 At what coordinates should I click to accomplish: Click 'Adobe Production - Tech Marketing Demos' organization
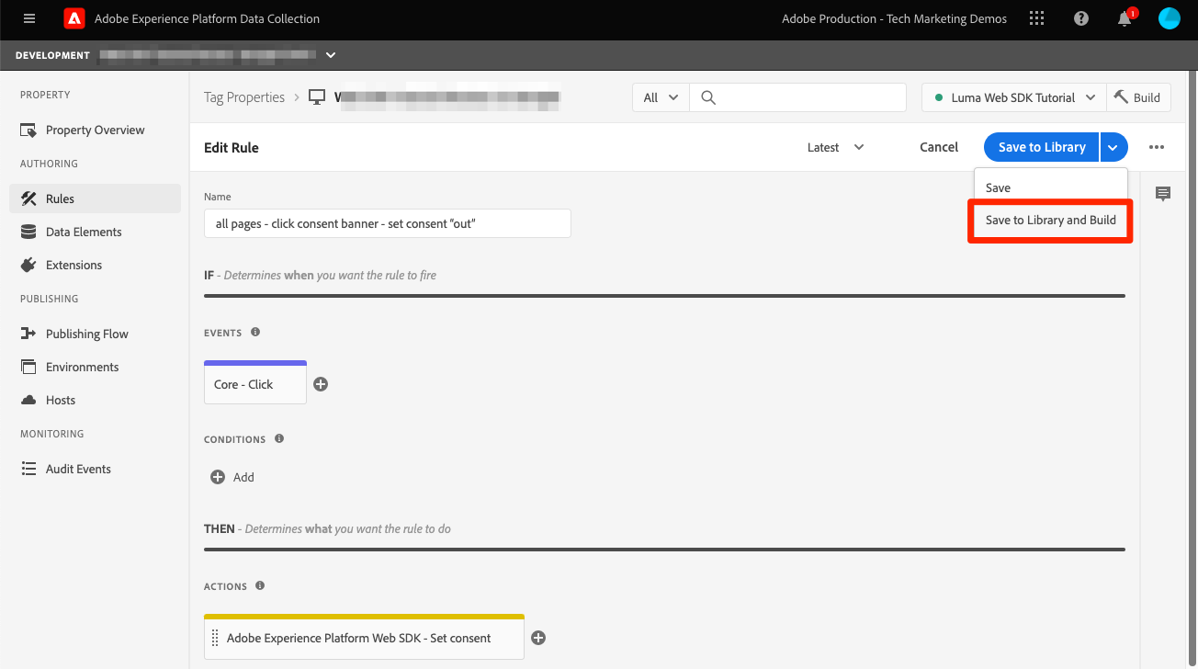[894, 18]
